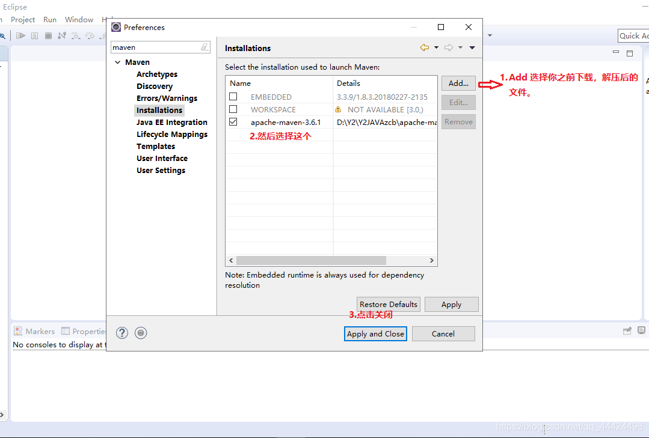The height and width of the screenshot is (438, 649).
Task: Select User Settings preference page
Action: point(161,170)
